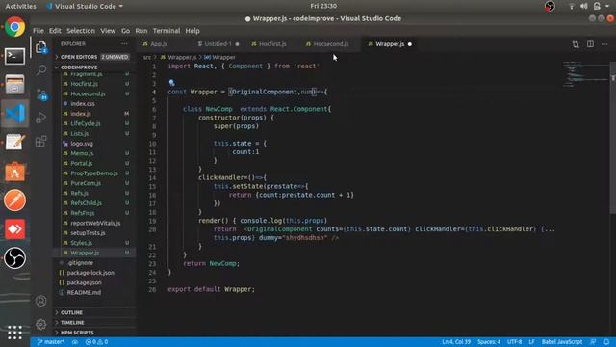Switch to the Hocfirst.js tab

[271, 44]
